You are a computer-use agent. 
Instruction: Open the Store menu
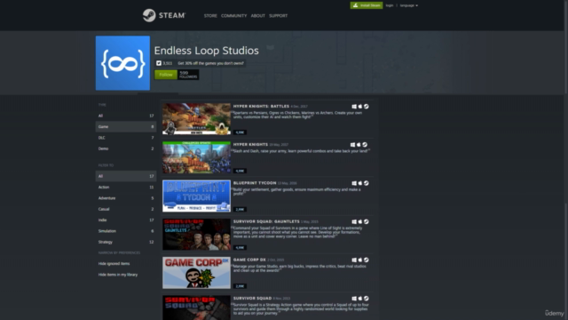(x=210, y=16)
